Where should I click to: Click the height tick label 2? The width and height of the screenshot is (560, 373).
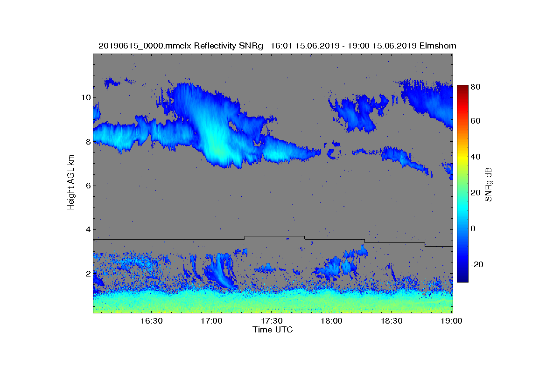[x=88, y=273]
